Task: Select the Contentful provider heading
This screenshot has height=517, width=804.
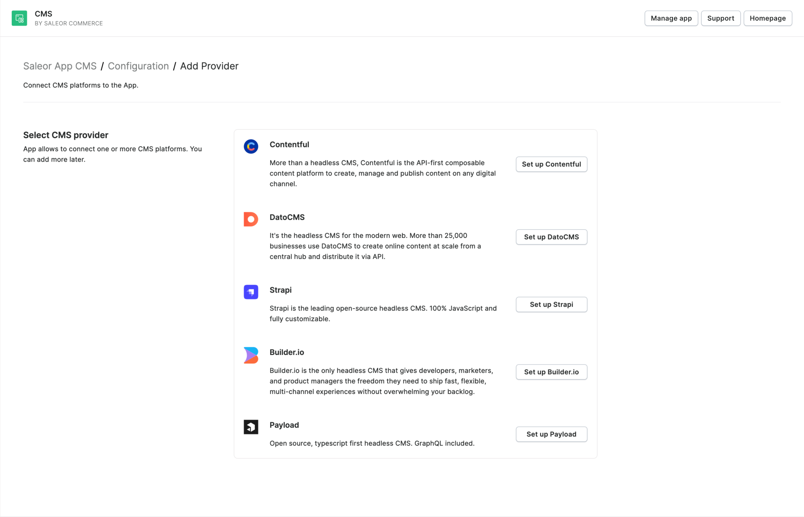Action: pos(289,145)
